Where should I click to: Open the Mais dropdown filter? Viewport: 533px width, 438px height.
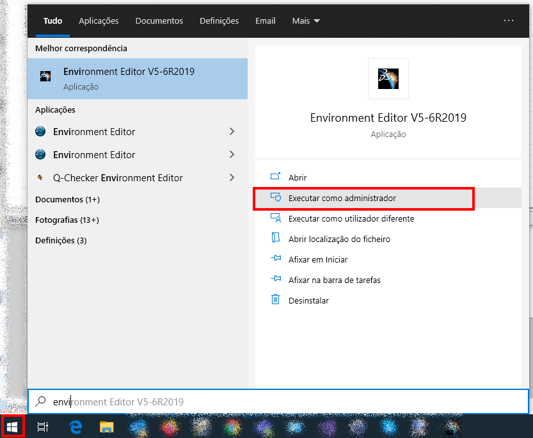tap(306, 20)
